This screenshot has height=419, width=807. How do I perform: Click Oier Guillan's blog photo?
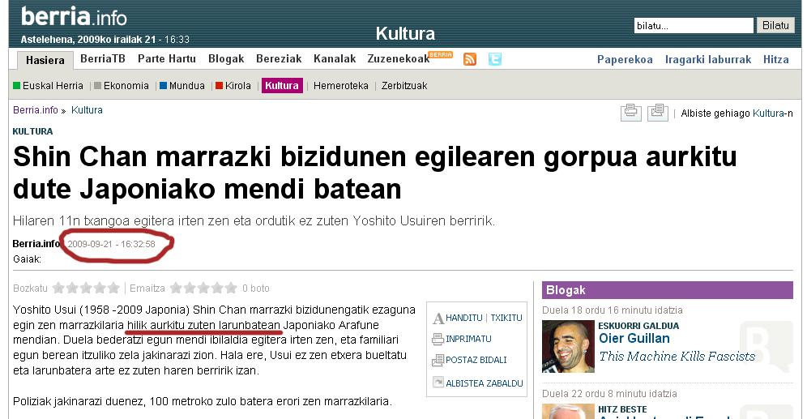pos(568,346)
